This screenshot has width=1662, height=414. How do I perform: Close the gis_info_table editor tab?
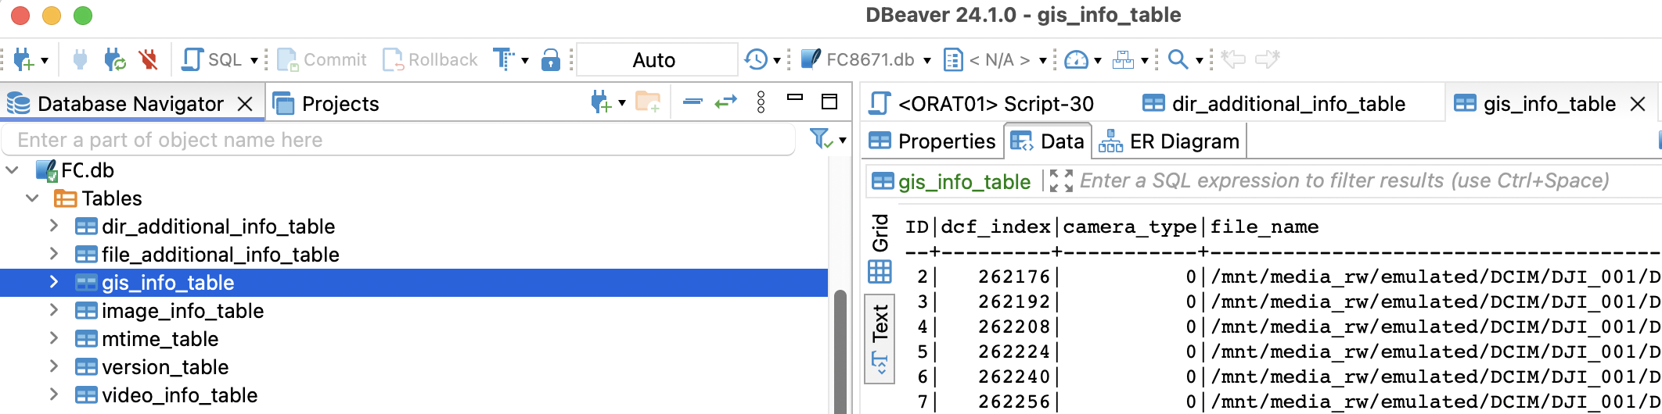(1638, 104)
